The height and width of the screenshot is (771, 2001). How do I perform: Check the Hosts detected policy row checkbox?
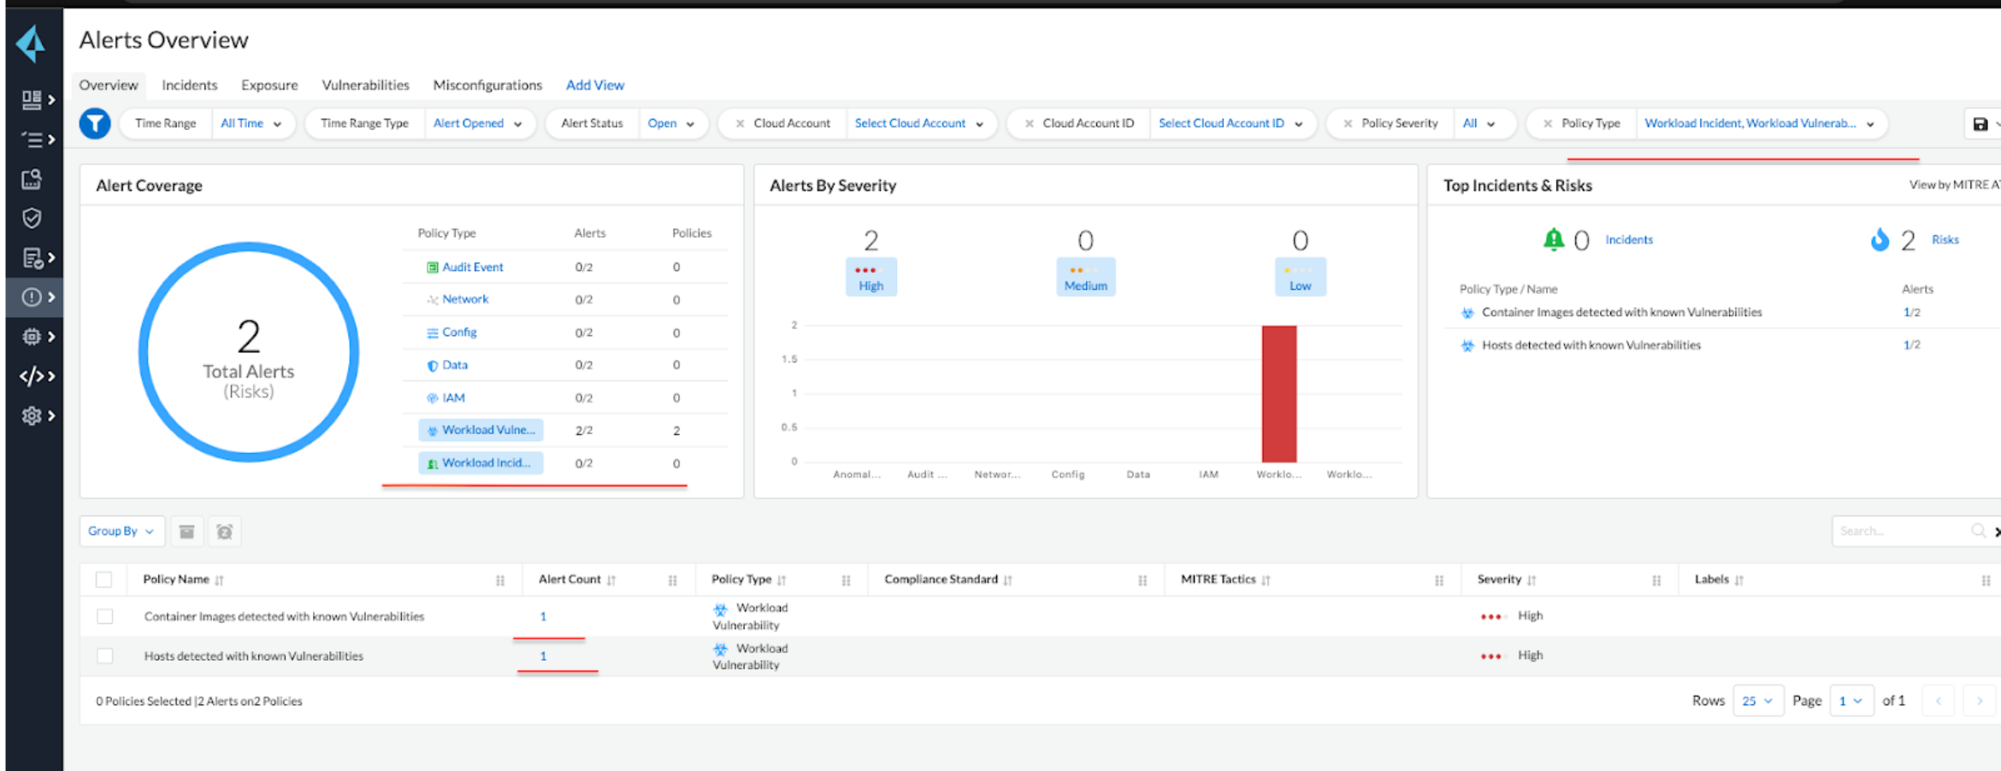[104, 656]
